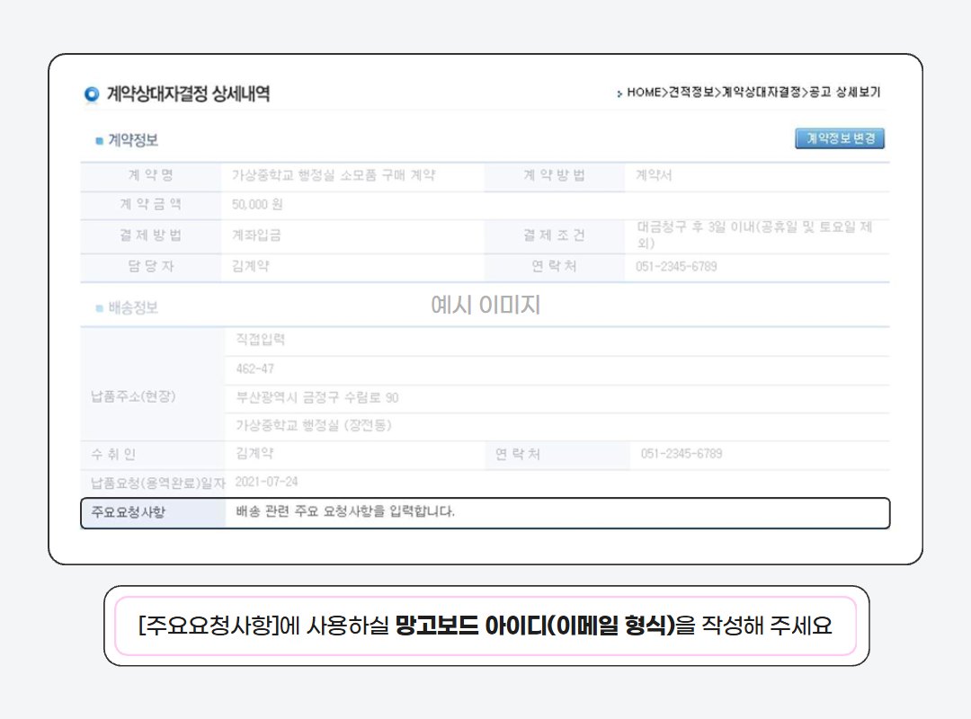Click the 주요요청사항 input text area

pyautogui.click(x=557, y=512)
